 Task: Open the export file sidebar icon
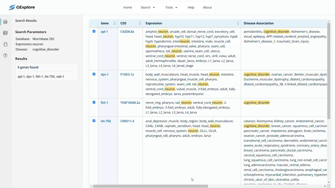(x=5, y=44)
